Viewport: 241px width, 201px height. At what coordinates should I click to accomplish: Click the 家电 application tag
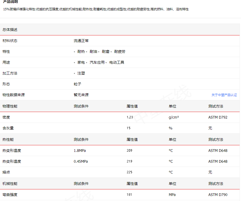pos(81,62)
